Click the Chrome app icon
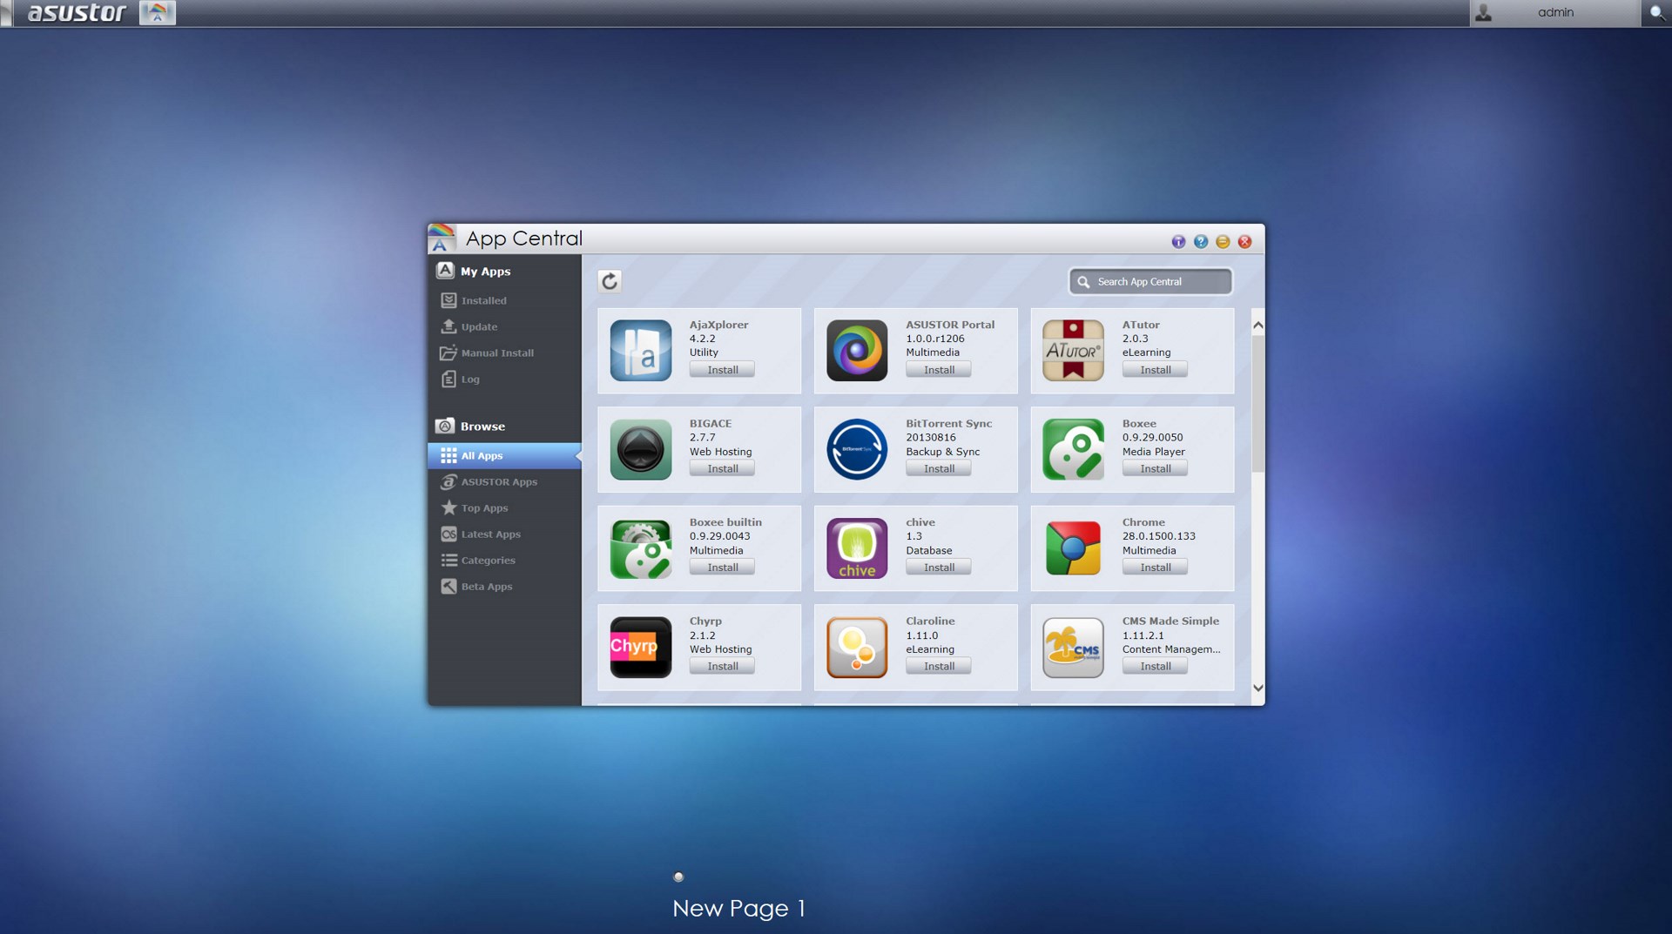 1073,548
